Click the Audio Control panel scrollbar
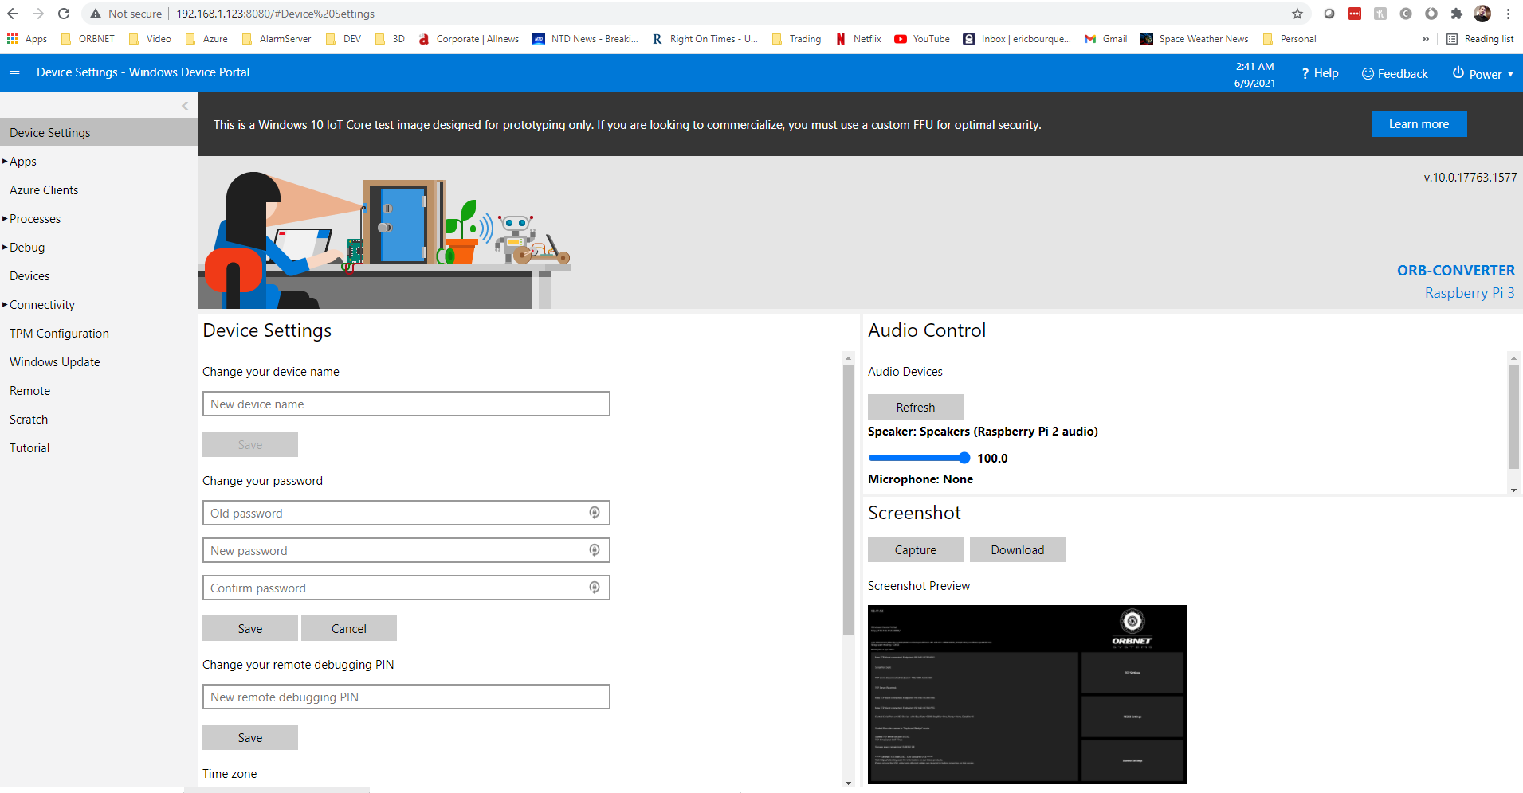 coord(1513,416)
